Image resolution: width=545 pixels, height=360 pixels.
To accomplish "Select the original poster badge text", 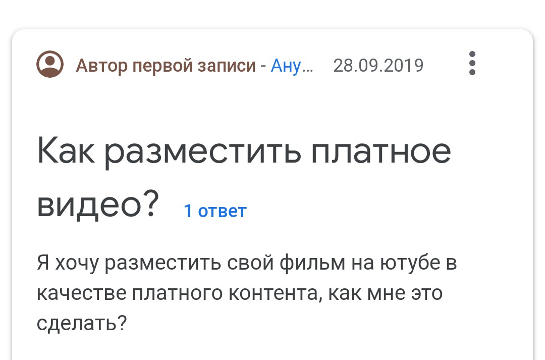I will point(166,66).
